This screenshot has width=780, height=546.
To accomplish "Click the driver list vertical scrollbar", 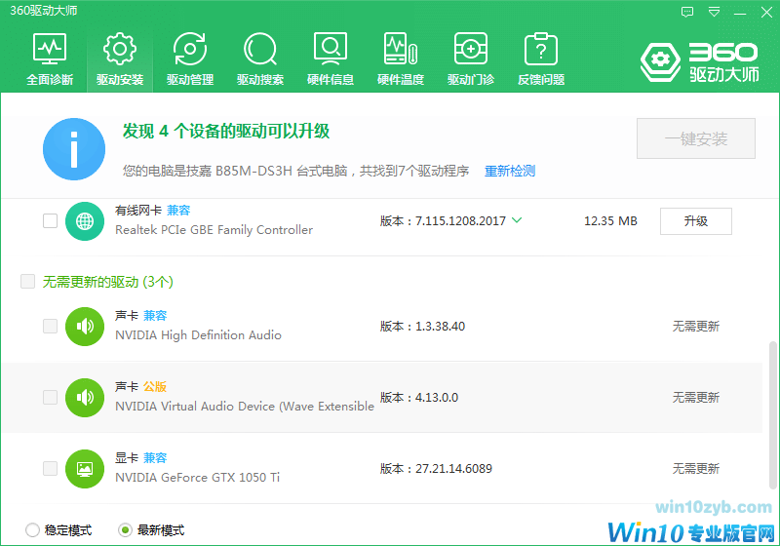I will point(772,415).
